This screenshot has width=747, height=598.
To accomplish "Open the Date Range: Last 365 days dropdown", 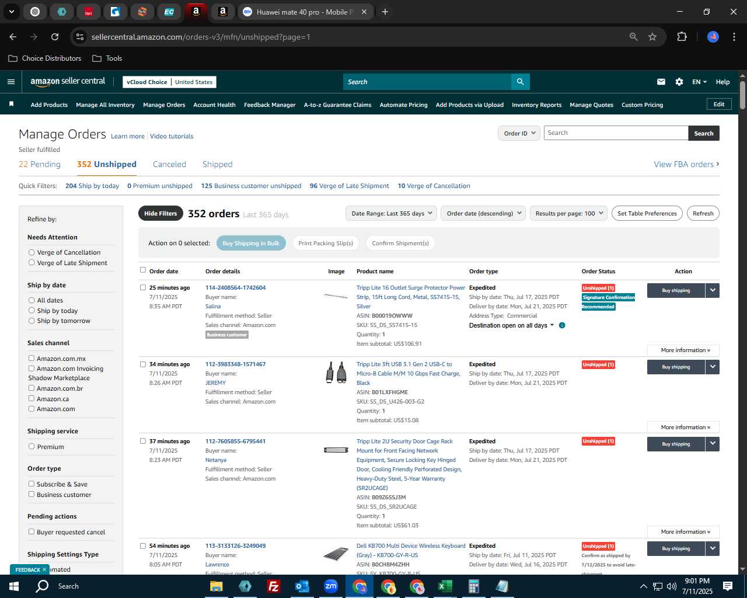I will tap(391, 213).
